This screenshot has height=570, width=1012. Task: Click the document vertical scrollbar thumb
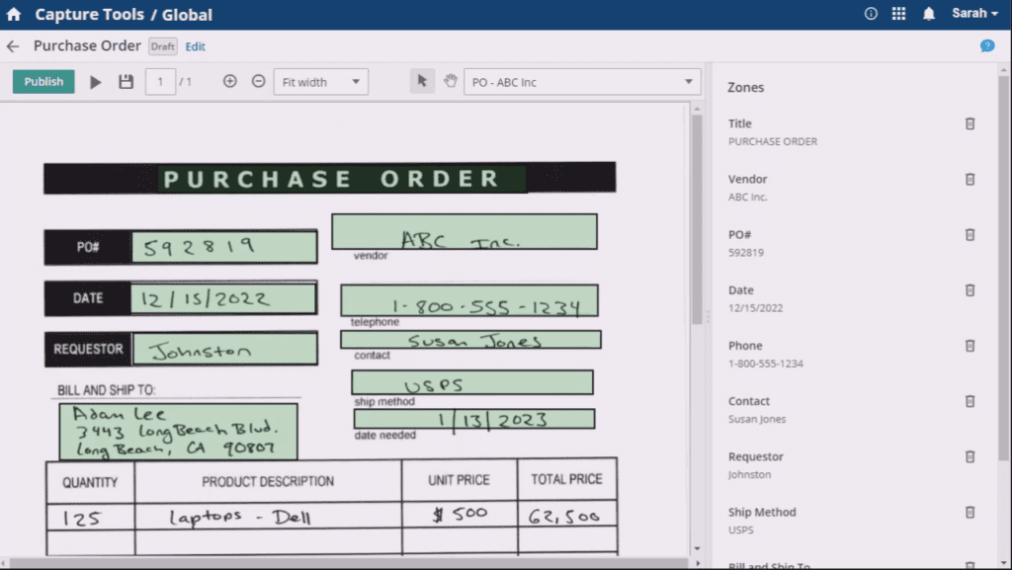[x=697, y=219]
